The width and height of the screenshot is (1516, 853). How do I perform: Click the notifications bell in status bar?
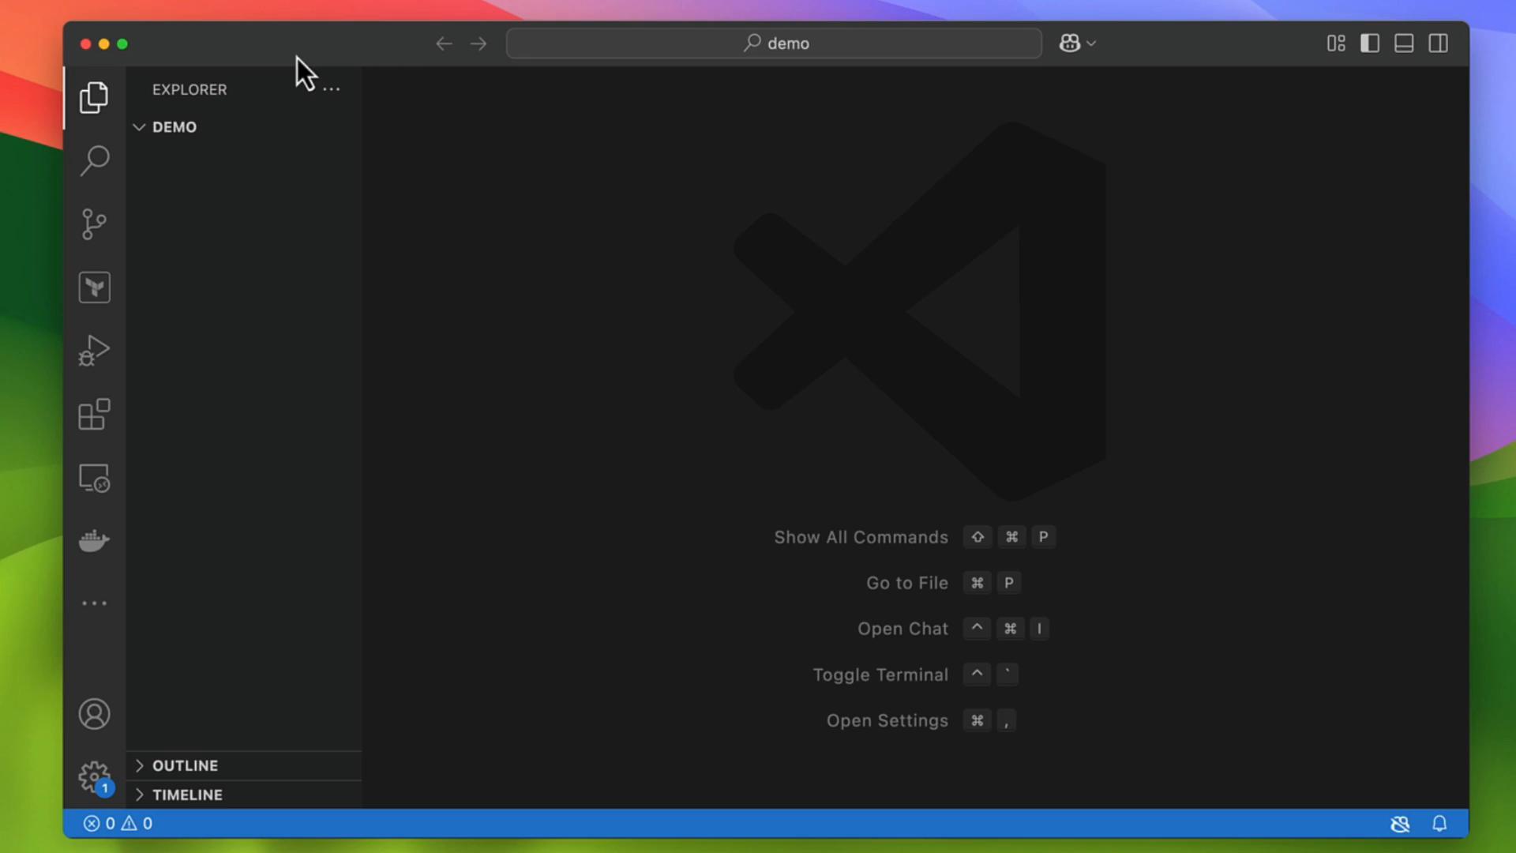tap(1439, 824)
